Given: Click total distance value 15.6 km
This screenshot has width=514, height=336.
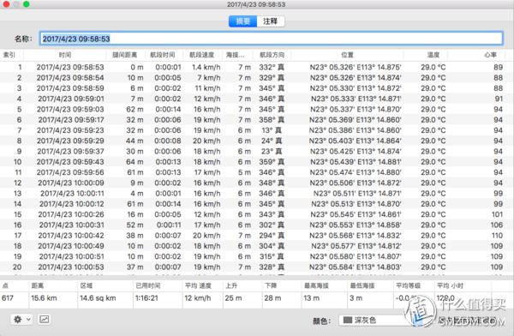Looking at the screenshot, I should click(44, 298).
